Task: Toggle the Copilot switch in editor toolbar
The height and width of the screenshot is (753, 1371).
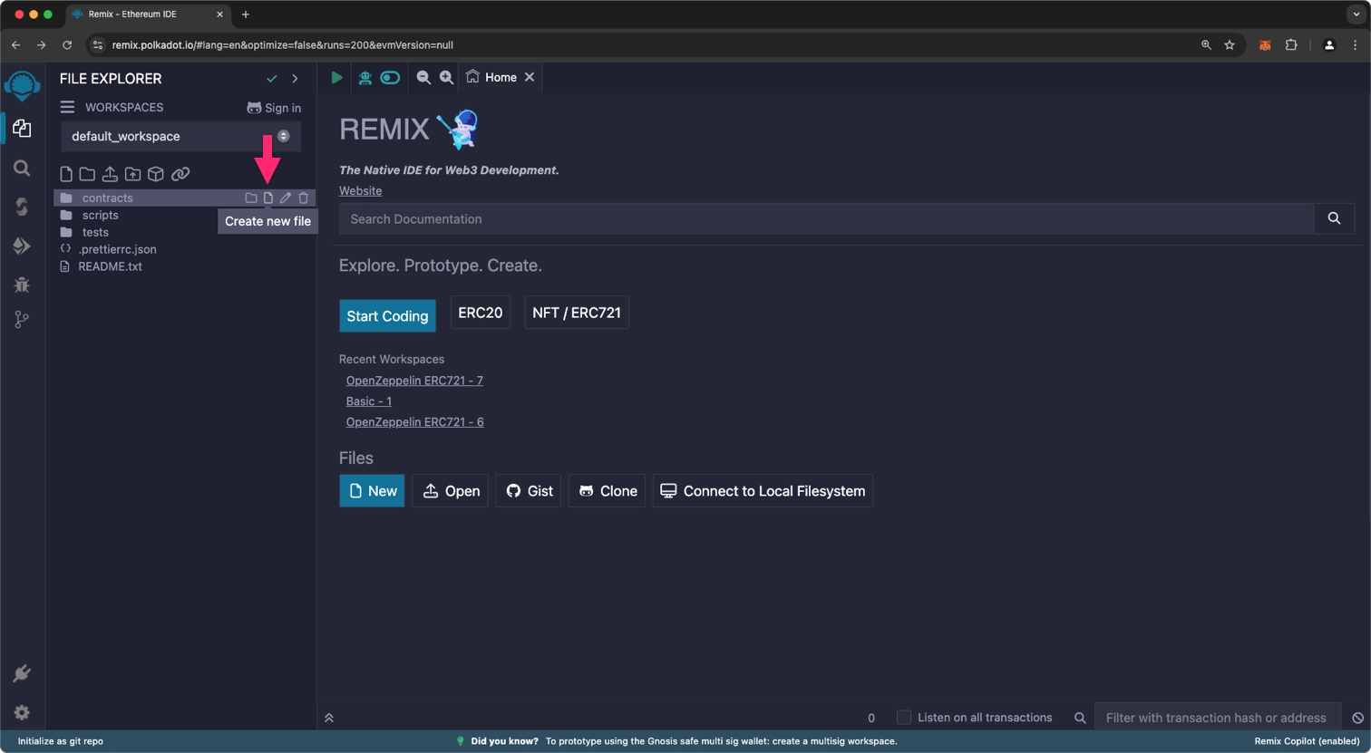Action: 390,78
